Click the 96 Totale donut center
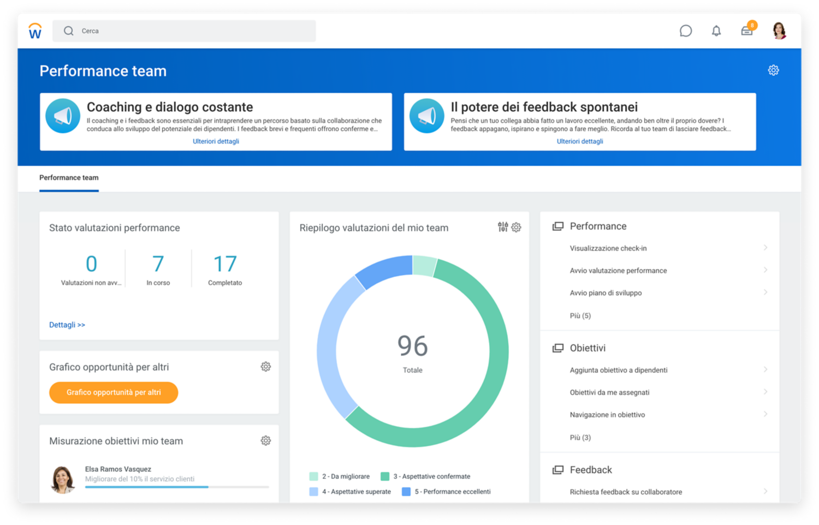Viewport: 819px width, 525px height. (413, 353)
